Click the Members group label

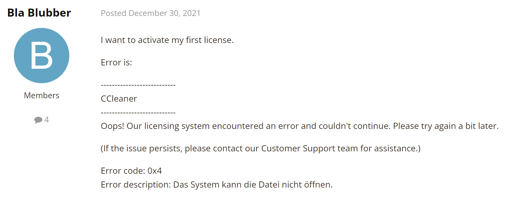pos(42,95)
